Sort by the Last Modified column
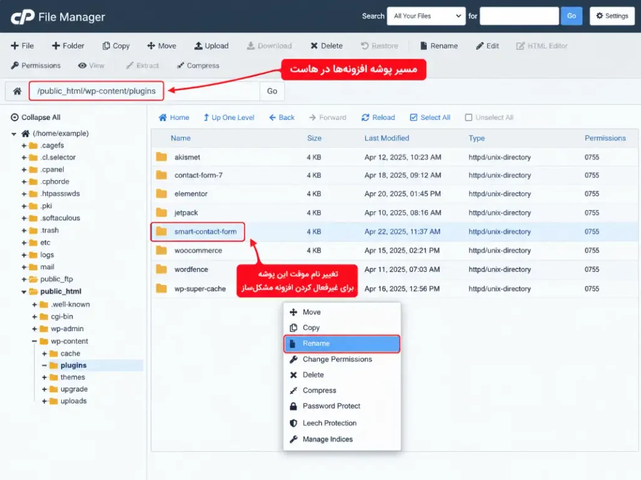The width and height of the screenshot is (641, 480). [x=386, y=138]
